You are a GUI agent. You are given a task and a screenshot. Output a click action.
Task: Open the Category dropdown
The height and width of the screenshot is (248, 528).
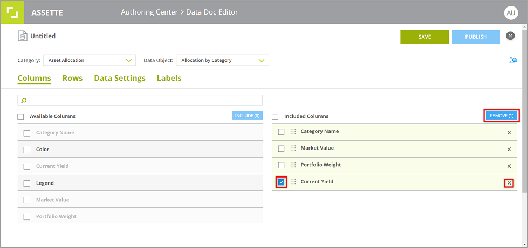89,60
